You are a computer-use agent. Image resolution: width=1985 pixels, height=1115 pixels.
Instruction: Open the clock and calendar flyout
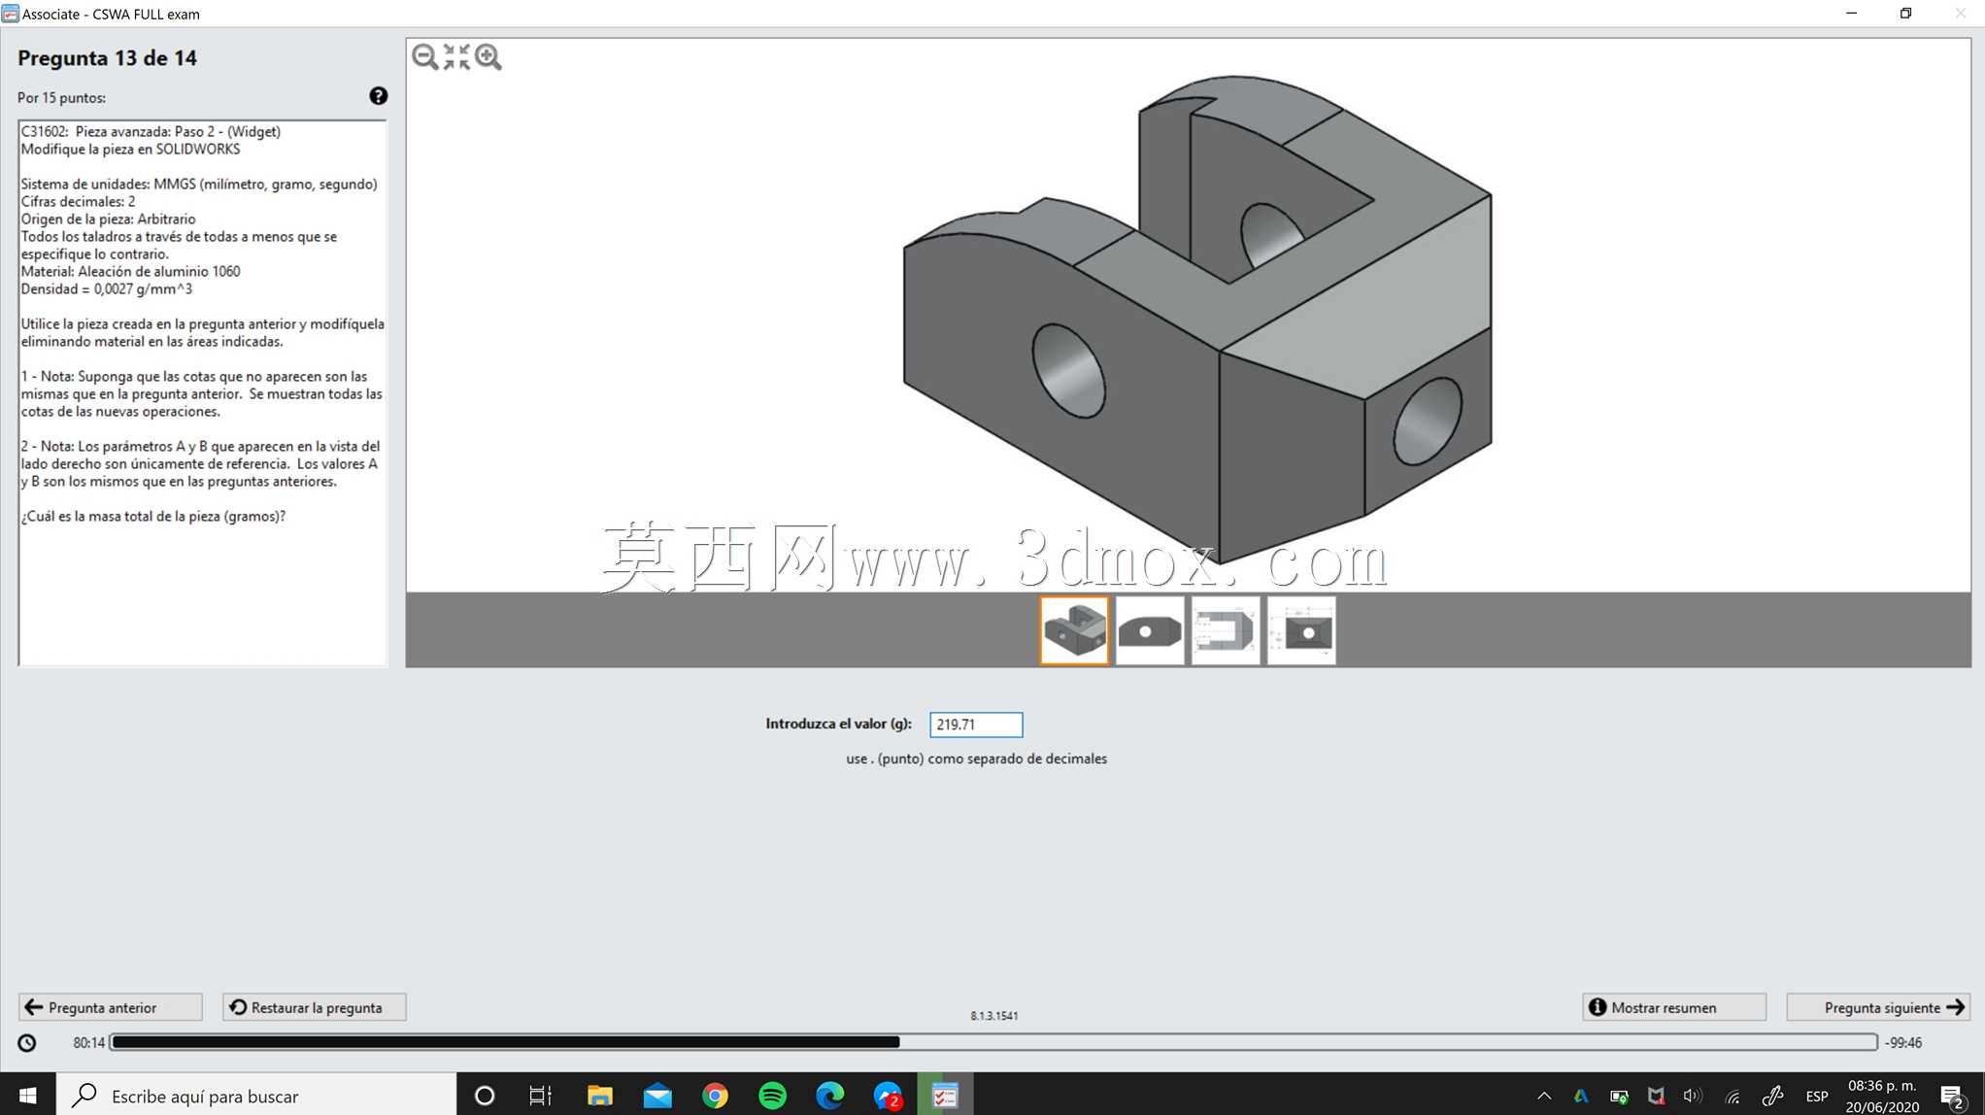click(x=1882, y=1096)
